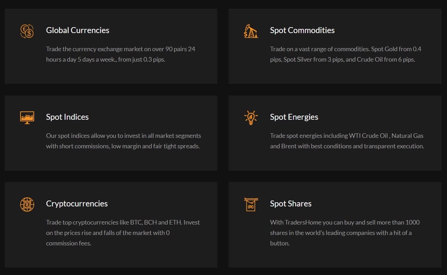Select the short commissions low margin description
The height and width of the screenshot is (275, 447).
pyautogui.click(x=124, y=141)
